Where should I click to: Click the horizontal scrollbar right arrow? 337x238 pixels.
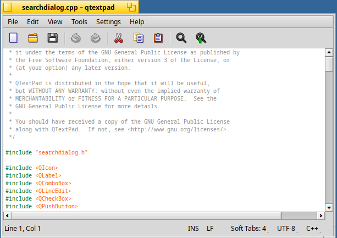point(321,215)
